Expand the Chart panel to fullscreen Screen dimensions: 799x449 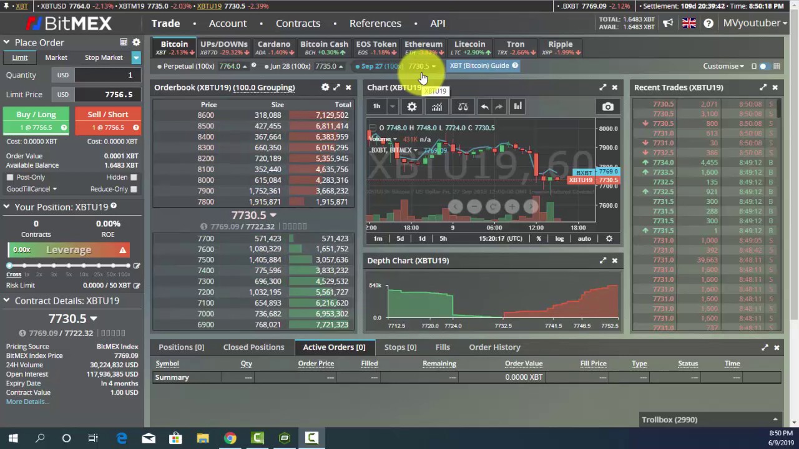click(x=603, y=87)
